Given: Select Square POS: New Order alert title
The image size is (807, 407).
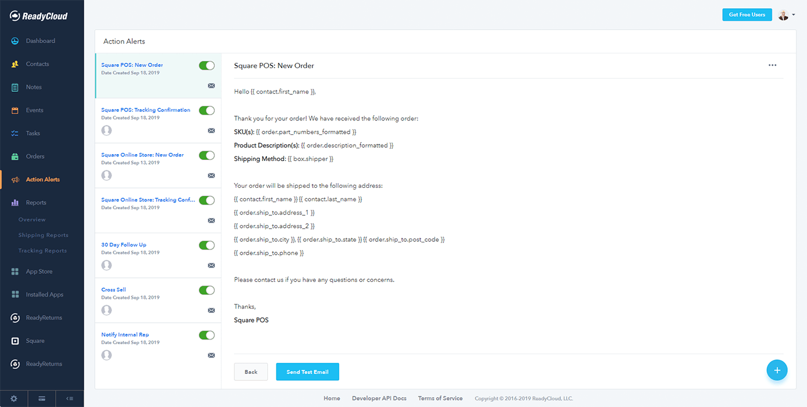Looking at the screenshot, I should [132, 65].
